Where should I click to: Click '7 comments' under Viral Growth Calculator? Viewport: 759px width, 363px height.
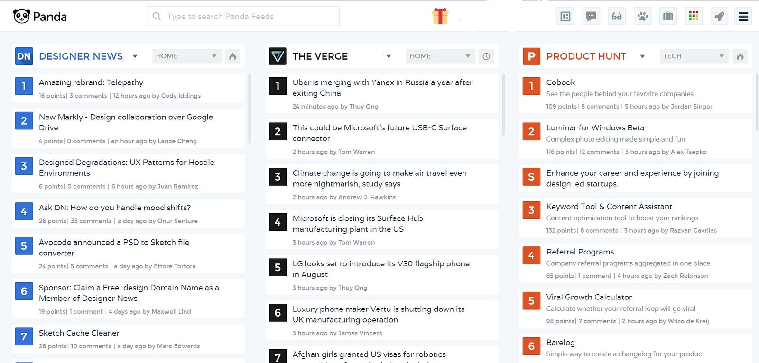coord(597,321)
